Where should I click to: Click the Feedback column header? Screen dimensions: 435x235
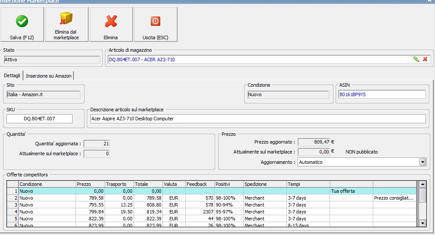click(x=200, y=184)
